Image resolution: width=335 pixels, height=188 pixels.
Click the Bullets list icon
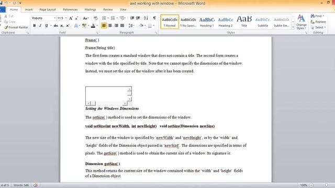point(104,18)
